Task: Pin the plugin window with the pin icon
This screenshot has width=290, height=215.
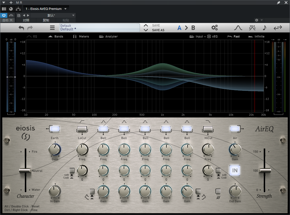Action: pos(278,3)
